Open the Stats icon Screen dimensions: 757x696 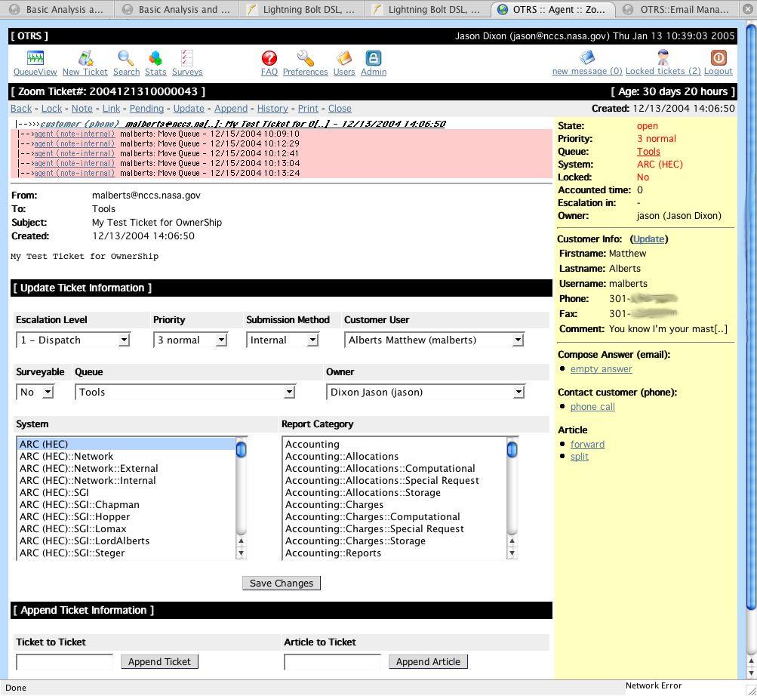coord(155,58)
